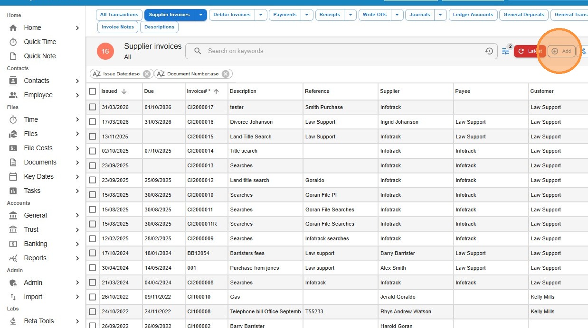The width and height of the screenshot is (588, 328).
Task: Tick checkbox for invoice CI2000016
Action: click(93, 122)
